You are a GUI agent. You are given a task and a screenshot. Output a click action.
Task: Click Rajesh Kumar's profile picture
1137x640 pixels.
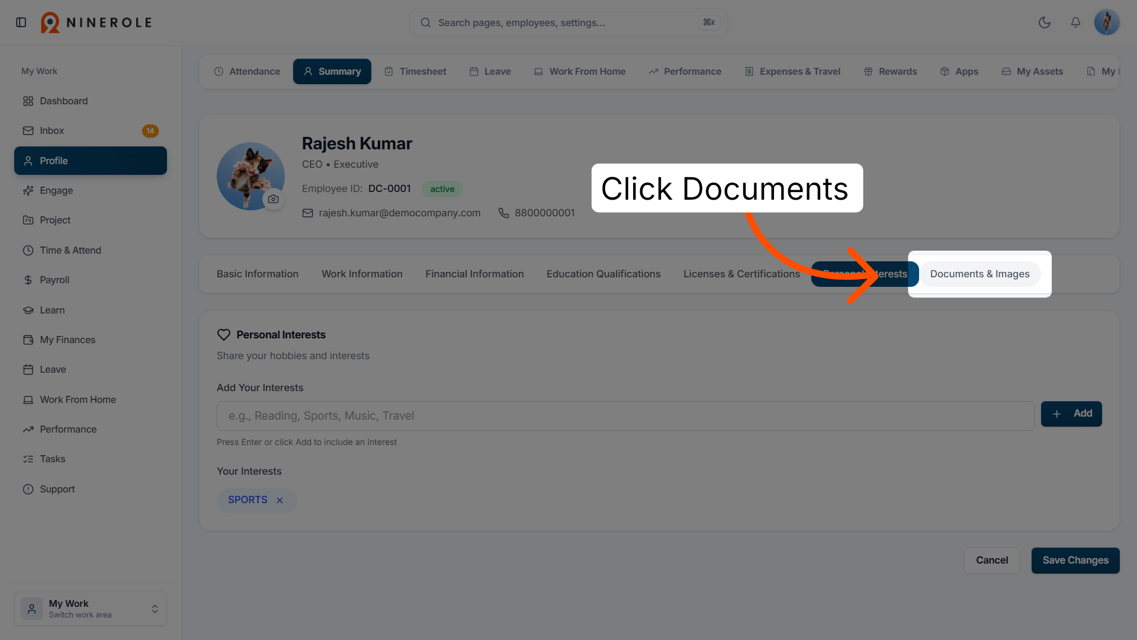(x=250, y=176)
